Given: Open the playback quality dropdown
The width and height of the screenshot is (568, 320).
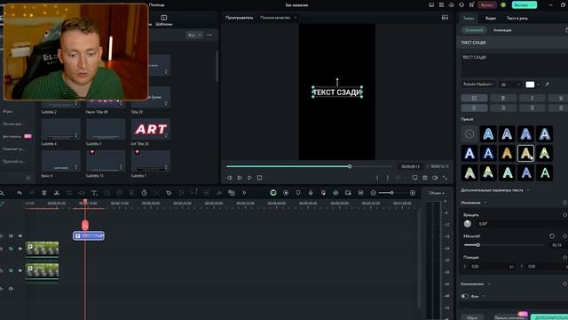Looking at the screenshot, I should [x=278, y=18].
